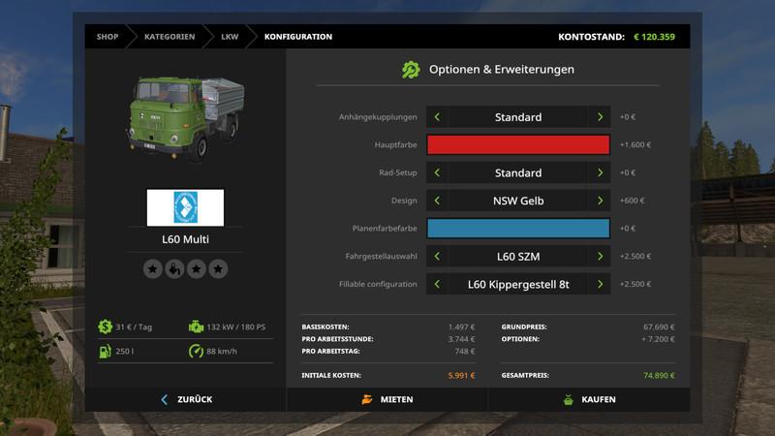This screenshot has height=436, width=775.
Task: Click the brand logo above L60 Multi
Action: click(x=185, y=207)
